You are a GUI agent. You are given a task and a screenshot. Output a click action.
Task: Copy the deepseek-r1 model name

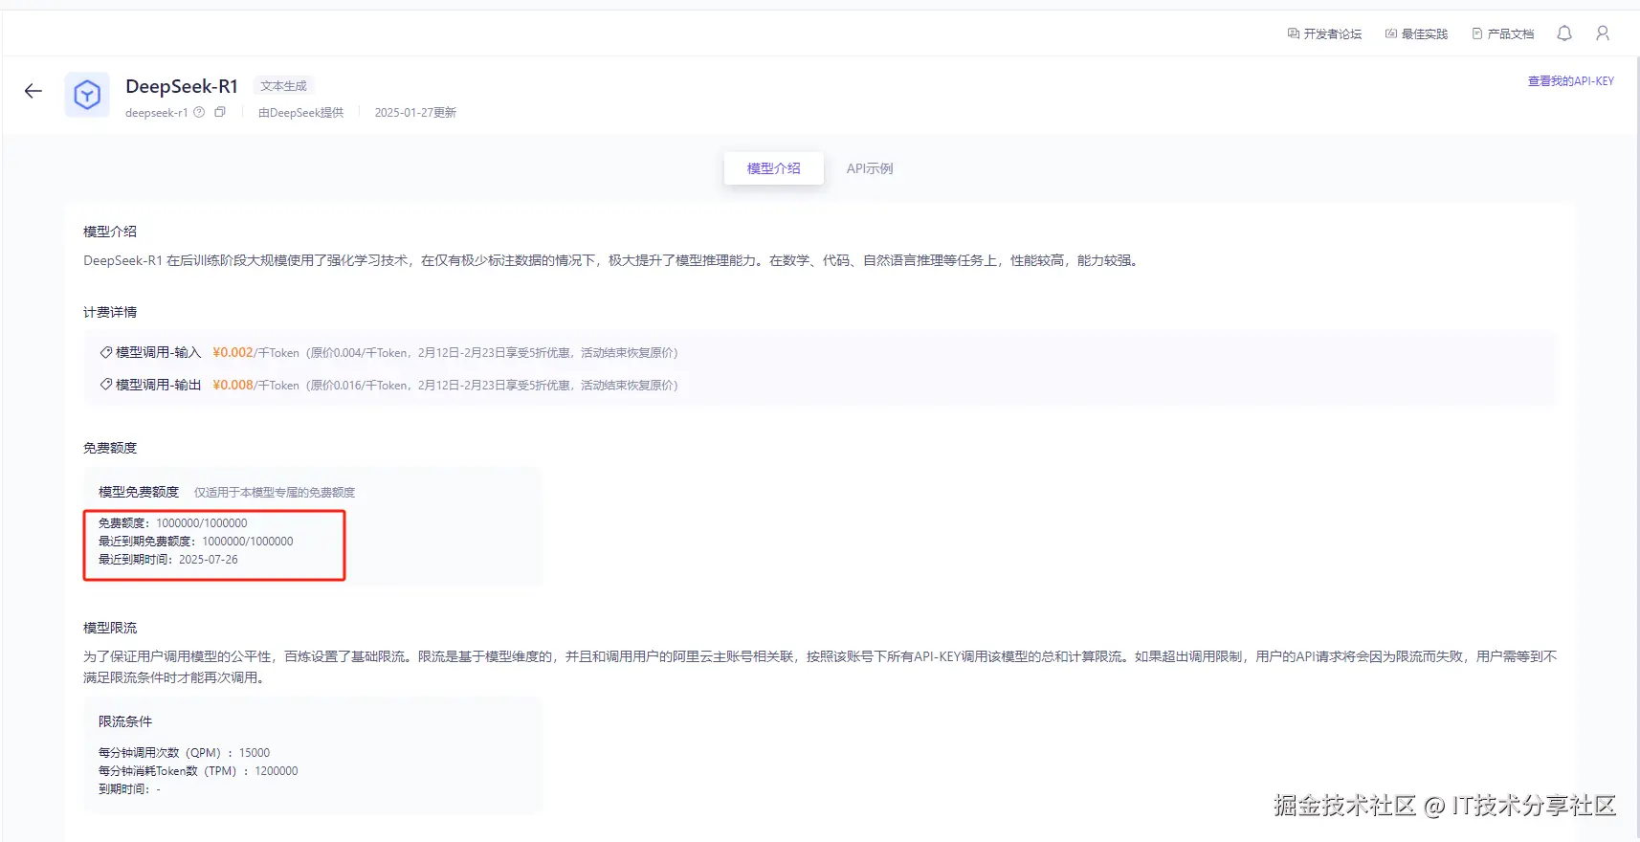pos(220,112)
